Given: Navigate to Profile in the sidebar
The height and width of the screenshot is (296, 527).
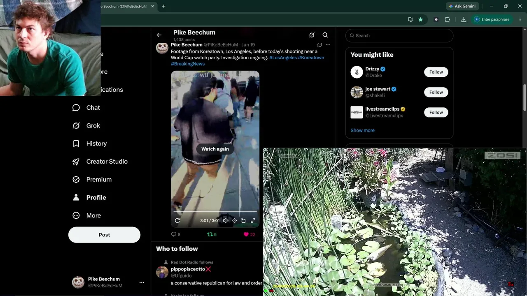Looking at the screenshot, I should point(89,197).
